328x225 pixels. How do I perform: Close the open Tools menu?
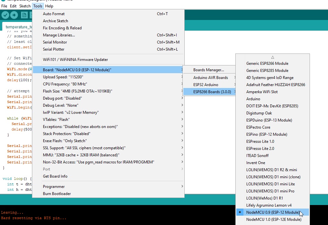[x=38, y=6]
